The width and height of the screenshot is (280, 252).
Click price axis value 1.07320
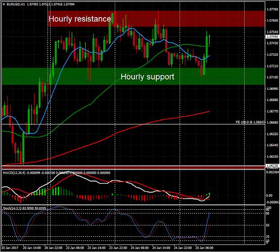(272, 55)
